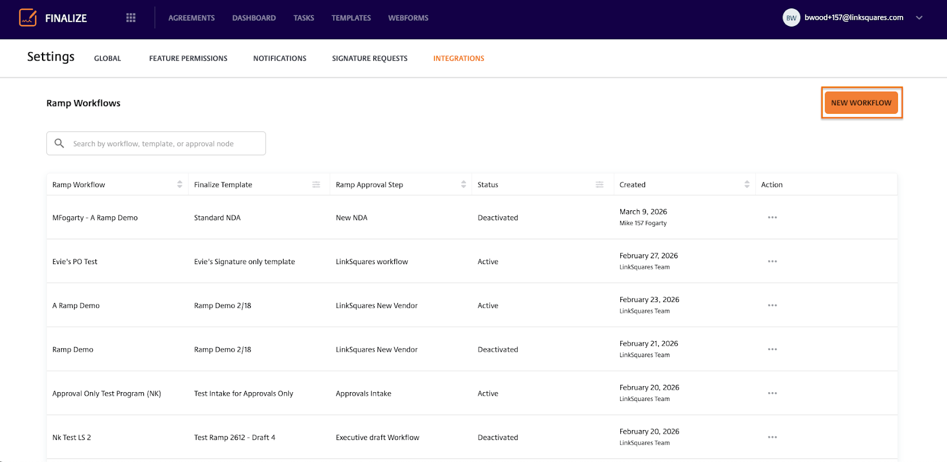
Task: Open the Status column filter menu
Action: pos(600,185)
